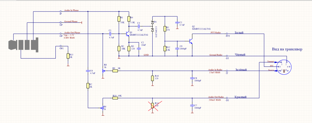Select the crossed-out R14 resistor
Image resolution: width=312 pixels, height=123 pixels.
point(152,106)
